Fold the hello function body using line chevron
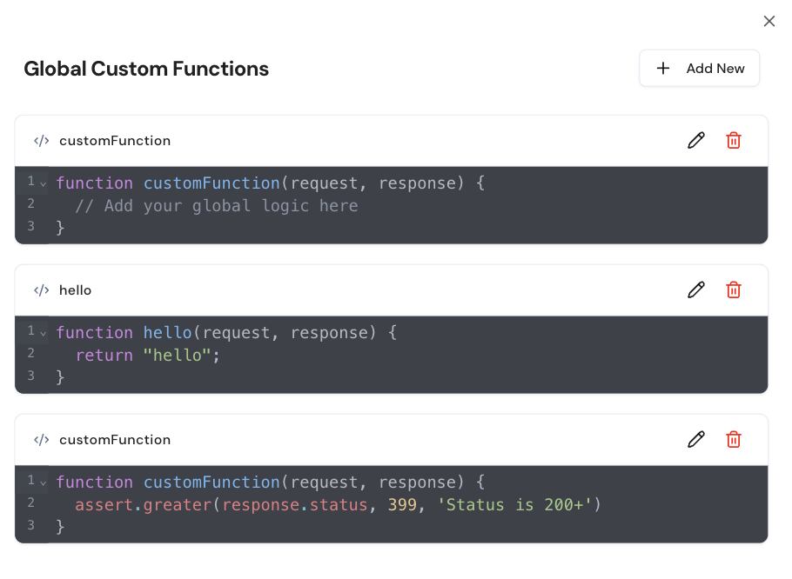Image resolution: width=792 pixels, height=579 pixels. point(42,332)
